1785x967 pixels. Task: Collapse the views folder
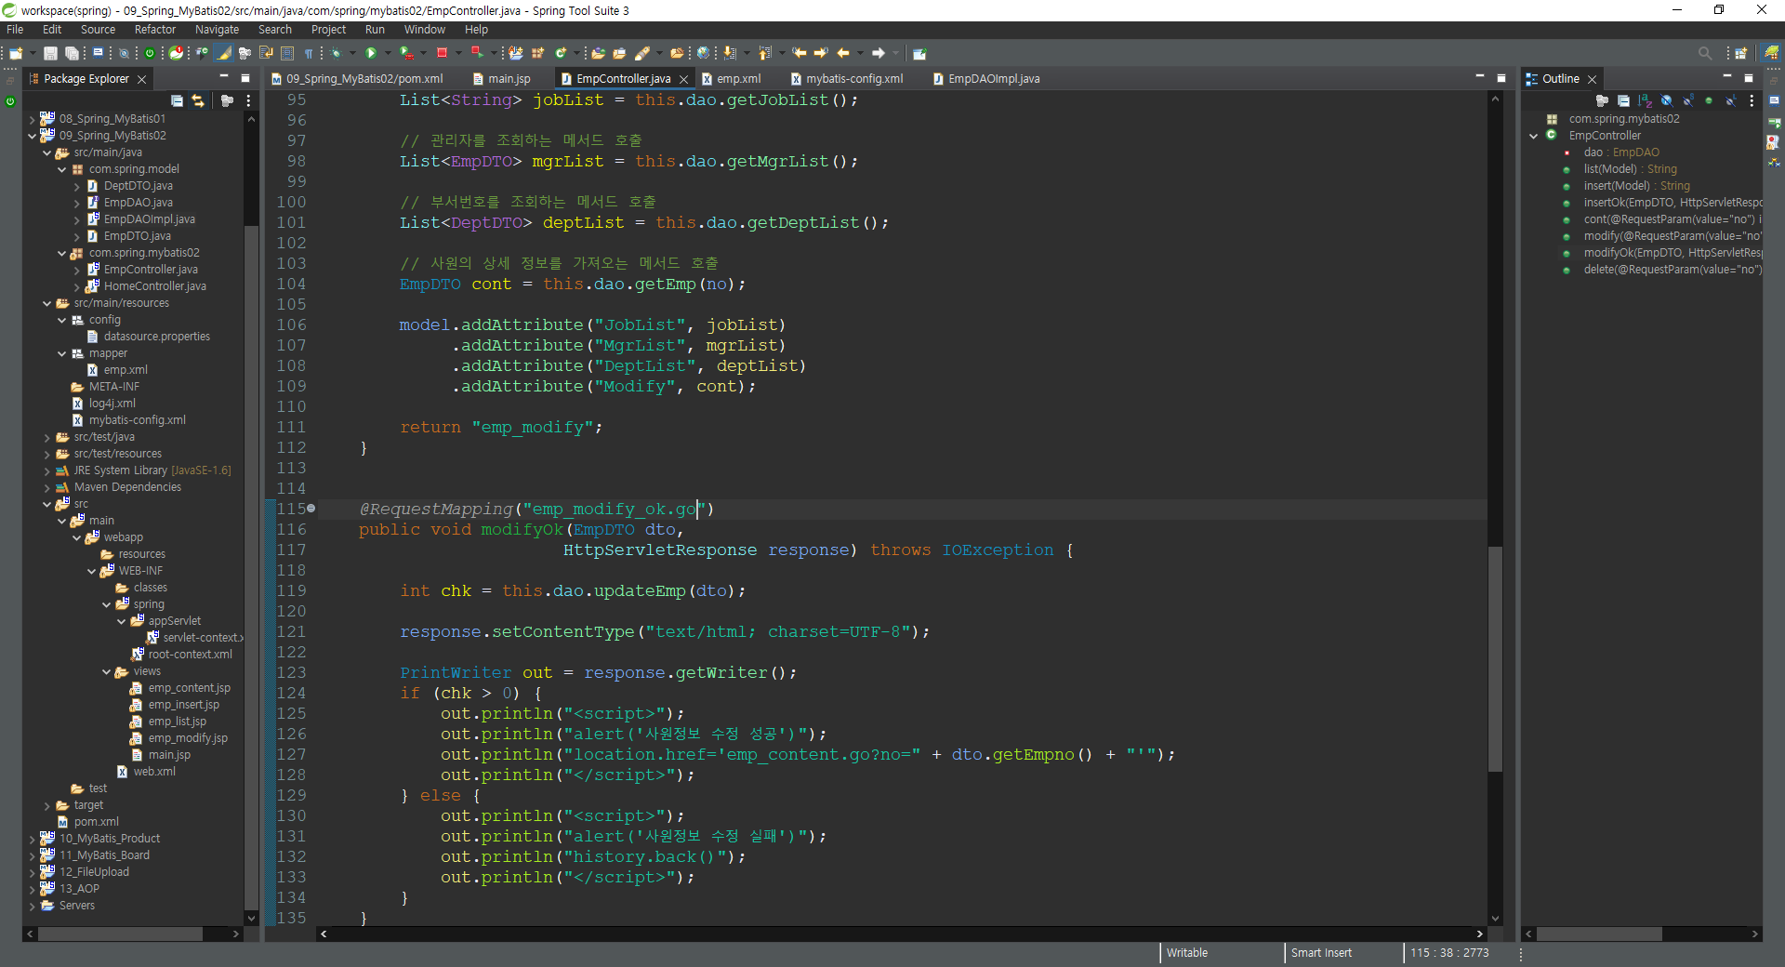(x=107, y=671)
